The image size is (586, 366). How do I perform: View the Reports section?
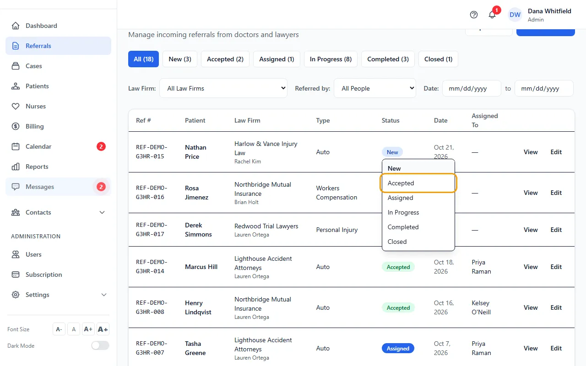point(58,167)
